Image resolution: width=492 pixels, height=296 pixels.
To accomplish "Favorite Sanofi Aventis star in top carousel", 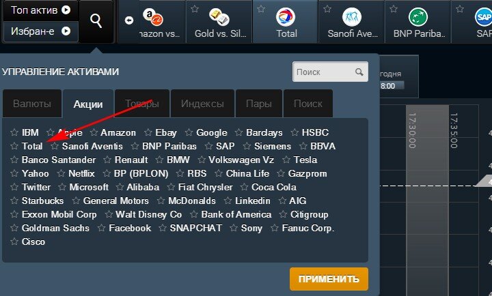I will pos(327,9).
